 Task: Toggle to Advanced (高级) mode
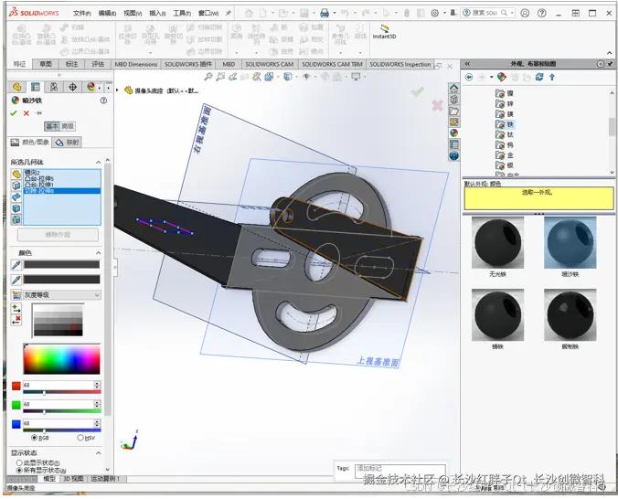click(x=68, y=126)
